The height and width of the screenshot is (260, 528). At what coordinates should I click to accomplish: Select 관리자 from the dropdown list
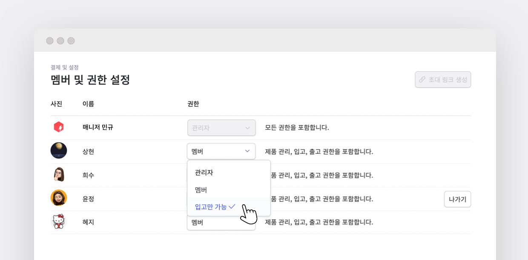[x=204, y=172]
